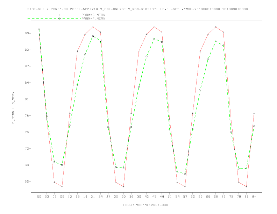Click the y-axis tick label 66
This screenshot has width=277, height=214.
click(27, 181)
